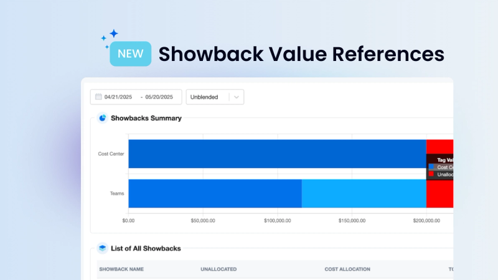The height and width of the screenshot is (280, 498).
Task: Sort by SHOWBACK NAME column header
Action: click(x=121, y=269)
